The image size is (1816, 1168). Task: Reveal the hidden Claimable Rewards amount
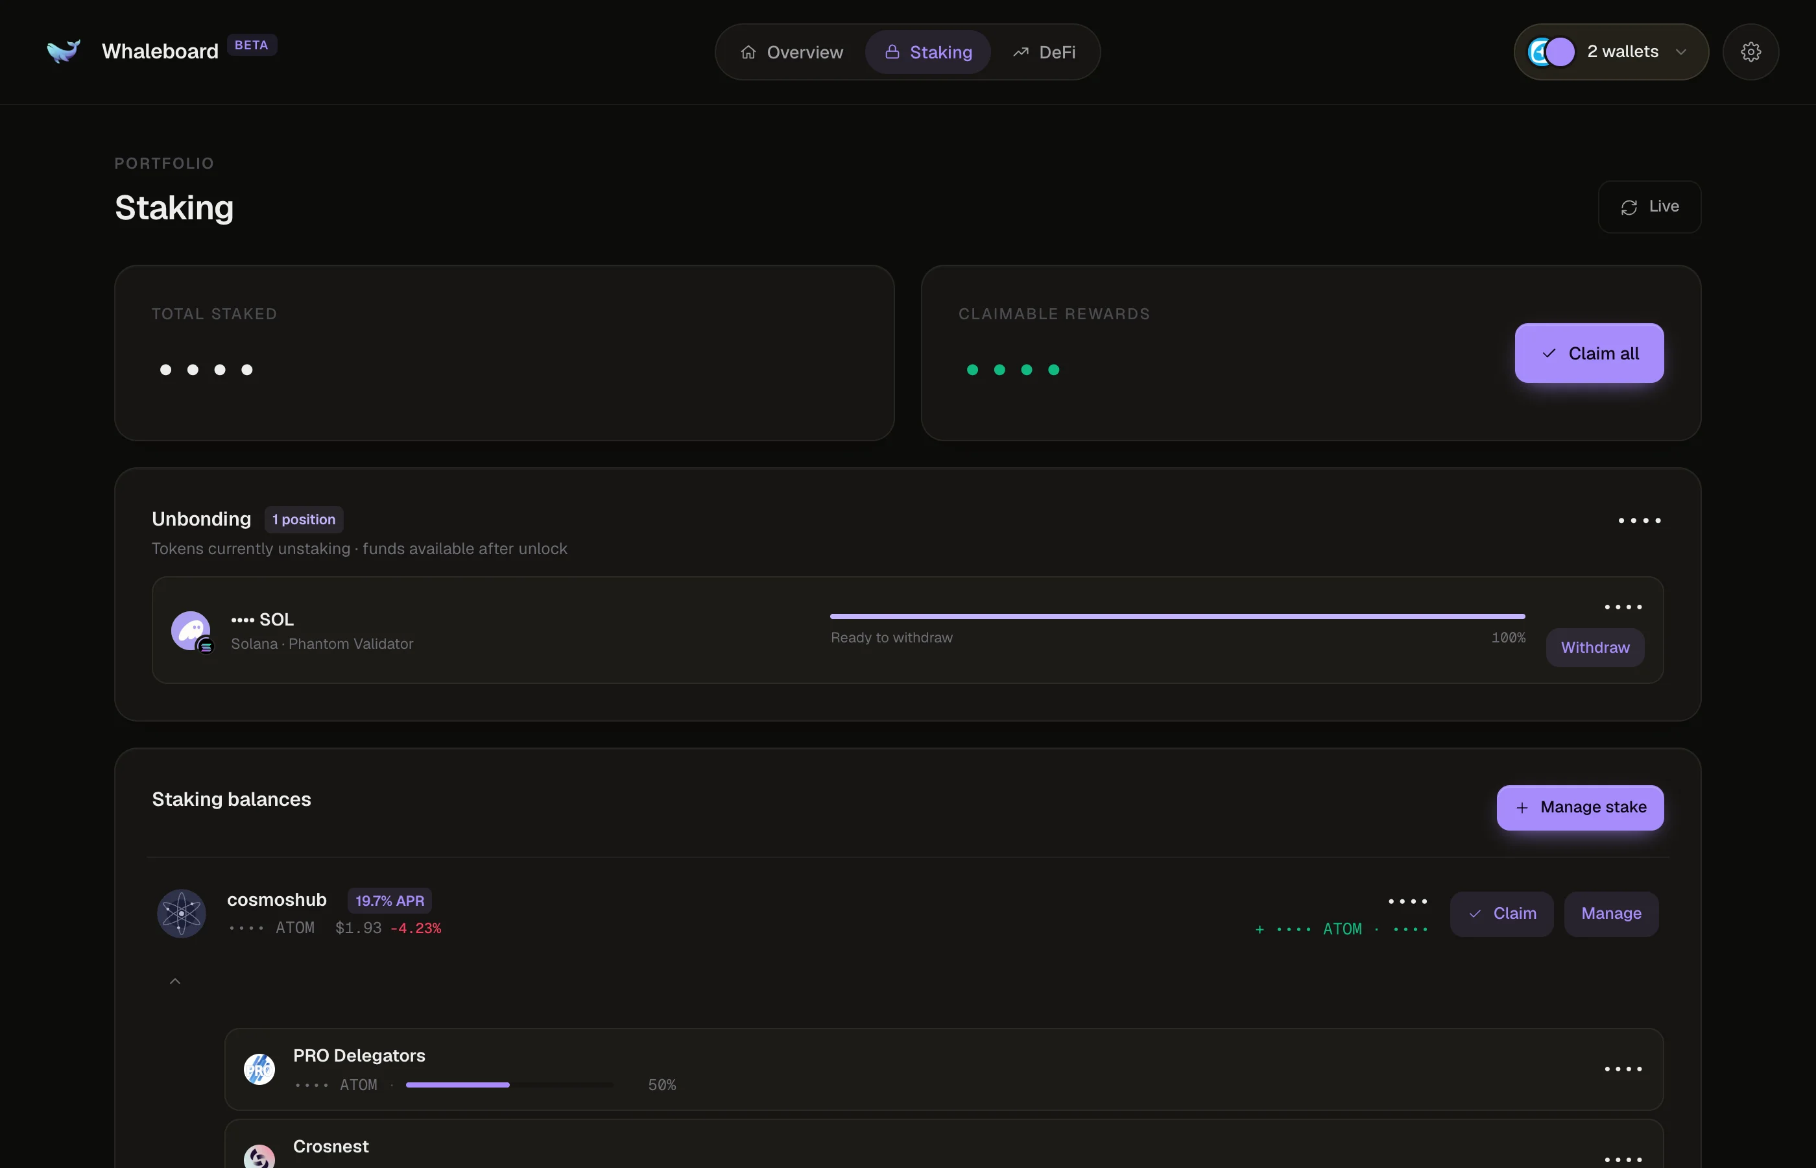[x=1012, y=370]
